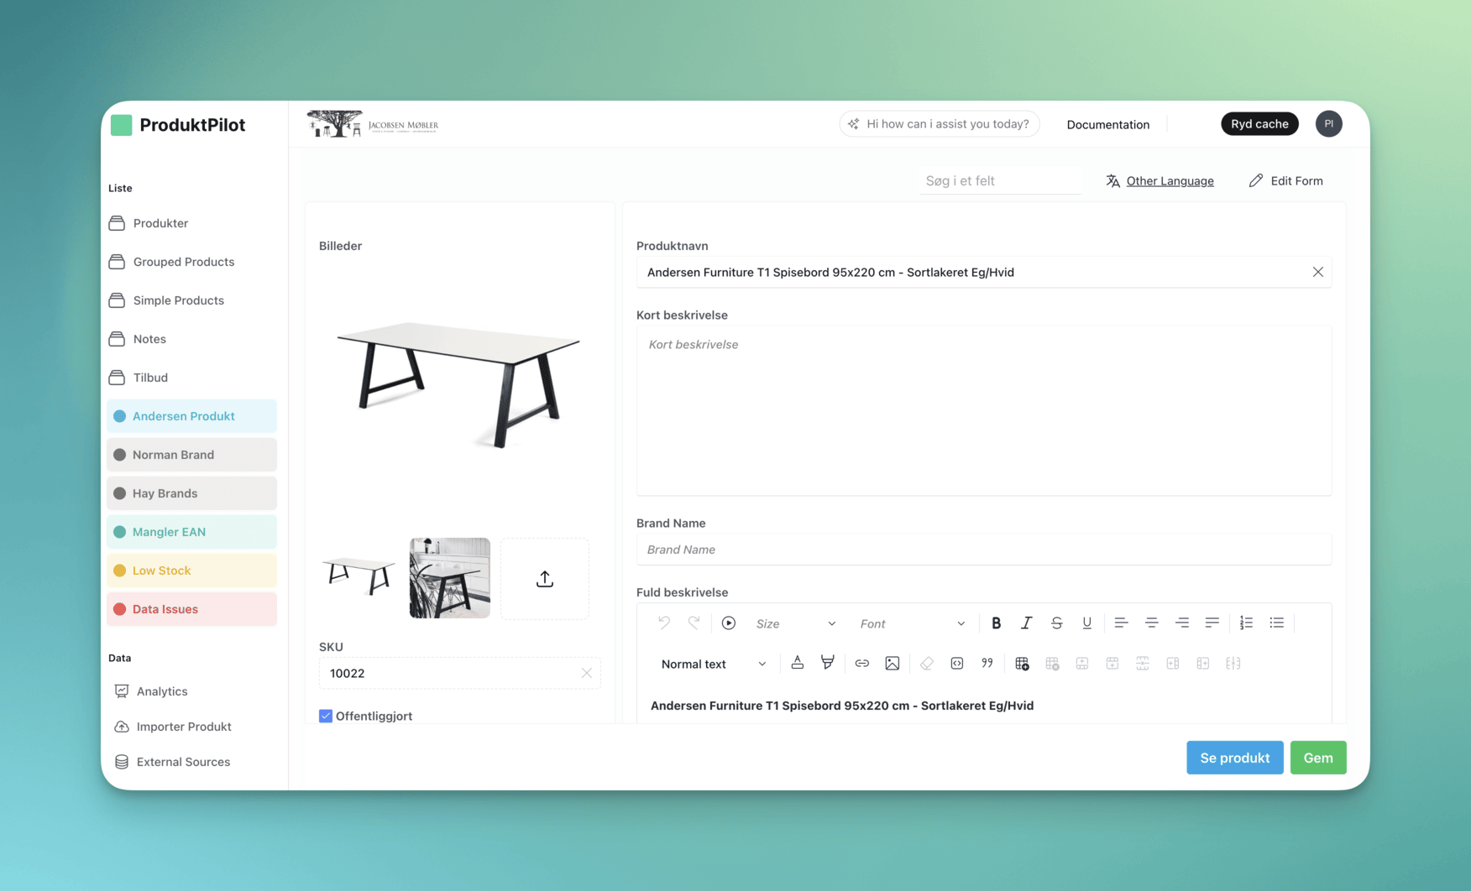
Task: Select the Hay Brands filter
Action: click(192, 493)
